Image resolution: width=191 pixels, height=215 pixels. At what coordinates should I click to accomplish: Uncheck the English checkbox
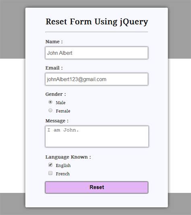(x=50, y=165)
